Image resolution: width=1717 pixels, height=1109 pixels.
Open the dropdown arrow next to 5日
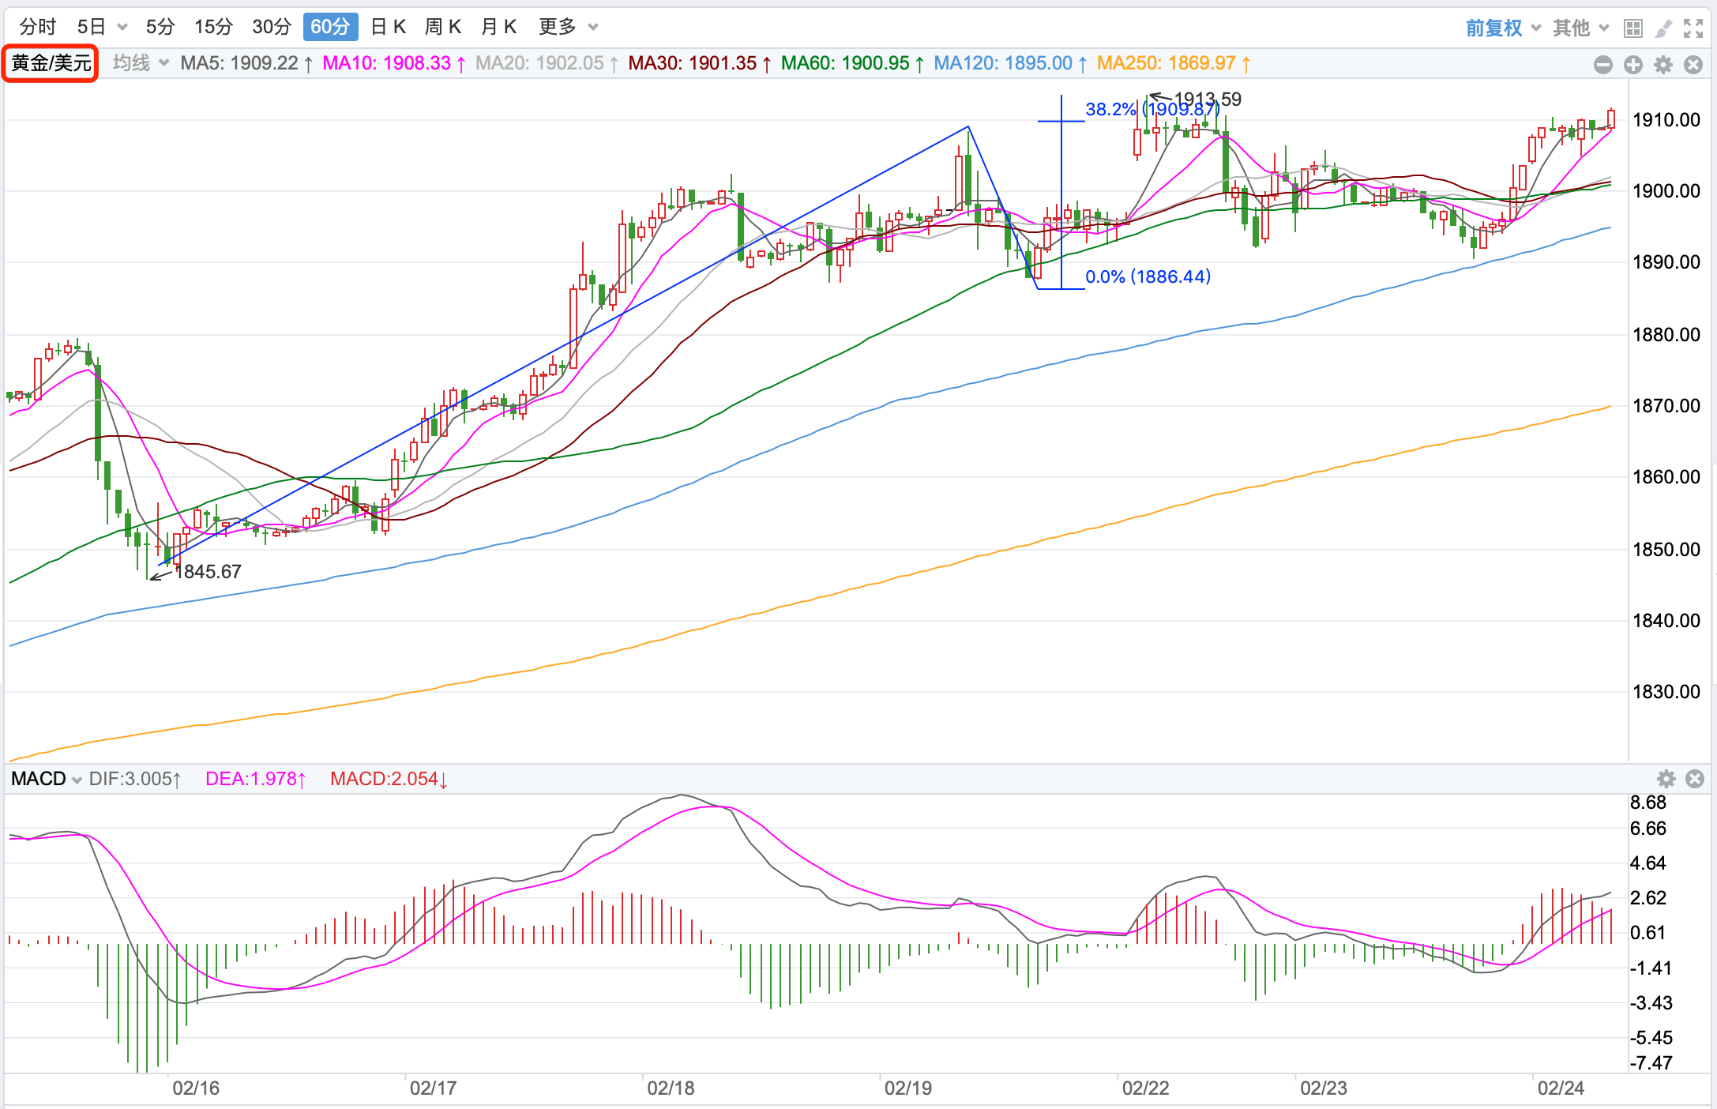click(x=122, y=28)
